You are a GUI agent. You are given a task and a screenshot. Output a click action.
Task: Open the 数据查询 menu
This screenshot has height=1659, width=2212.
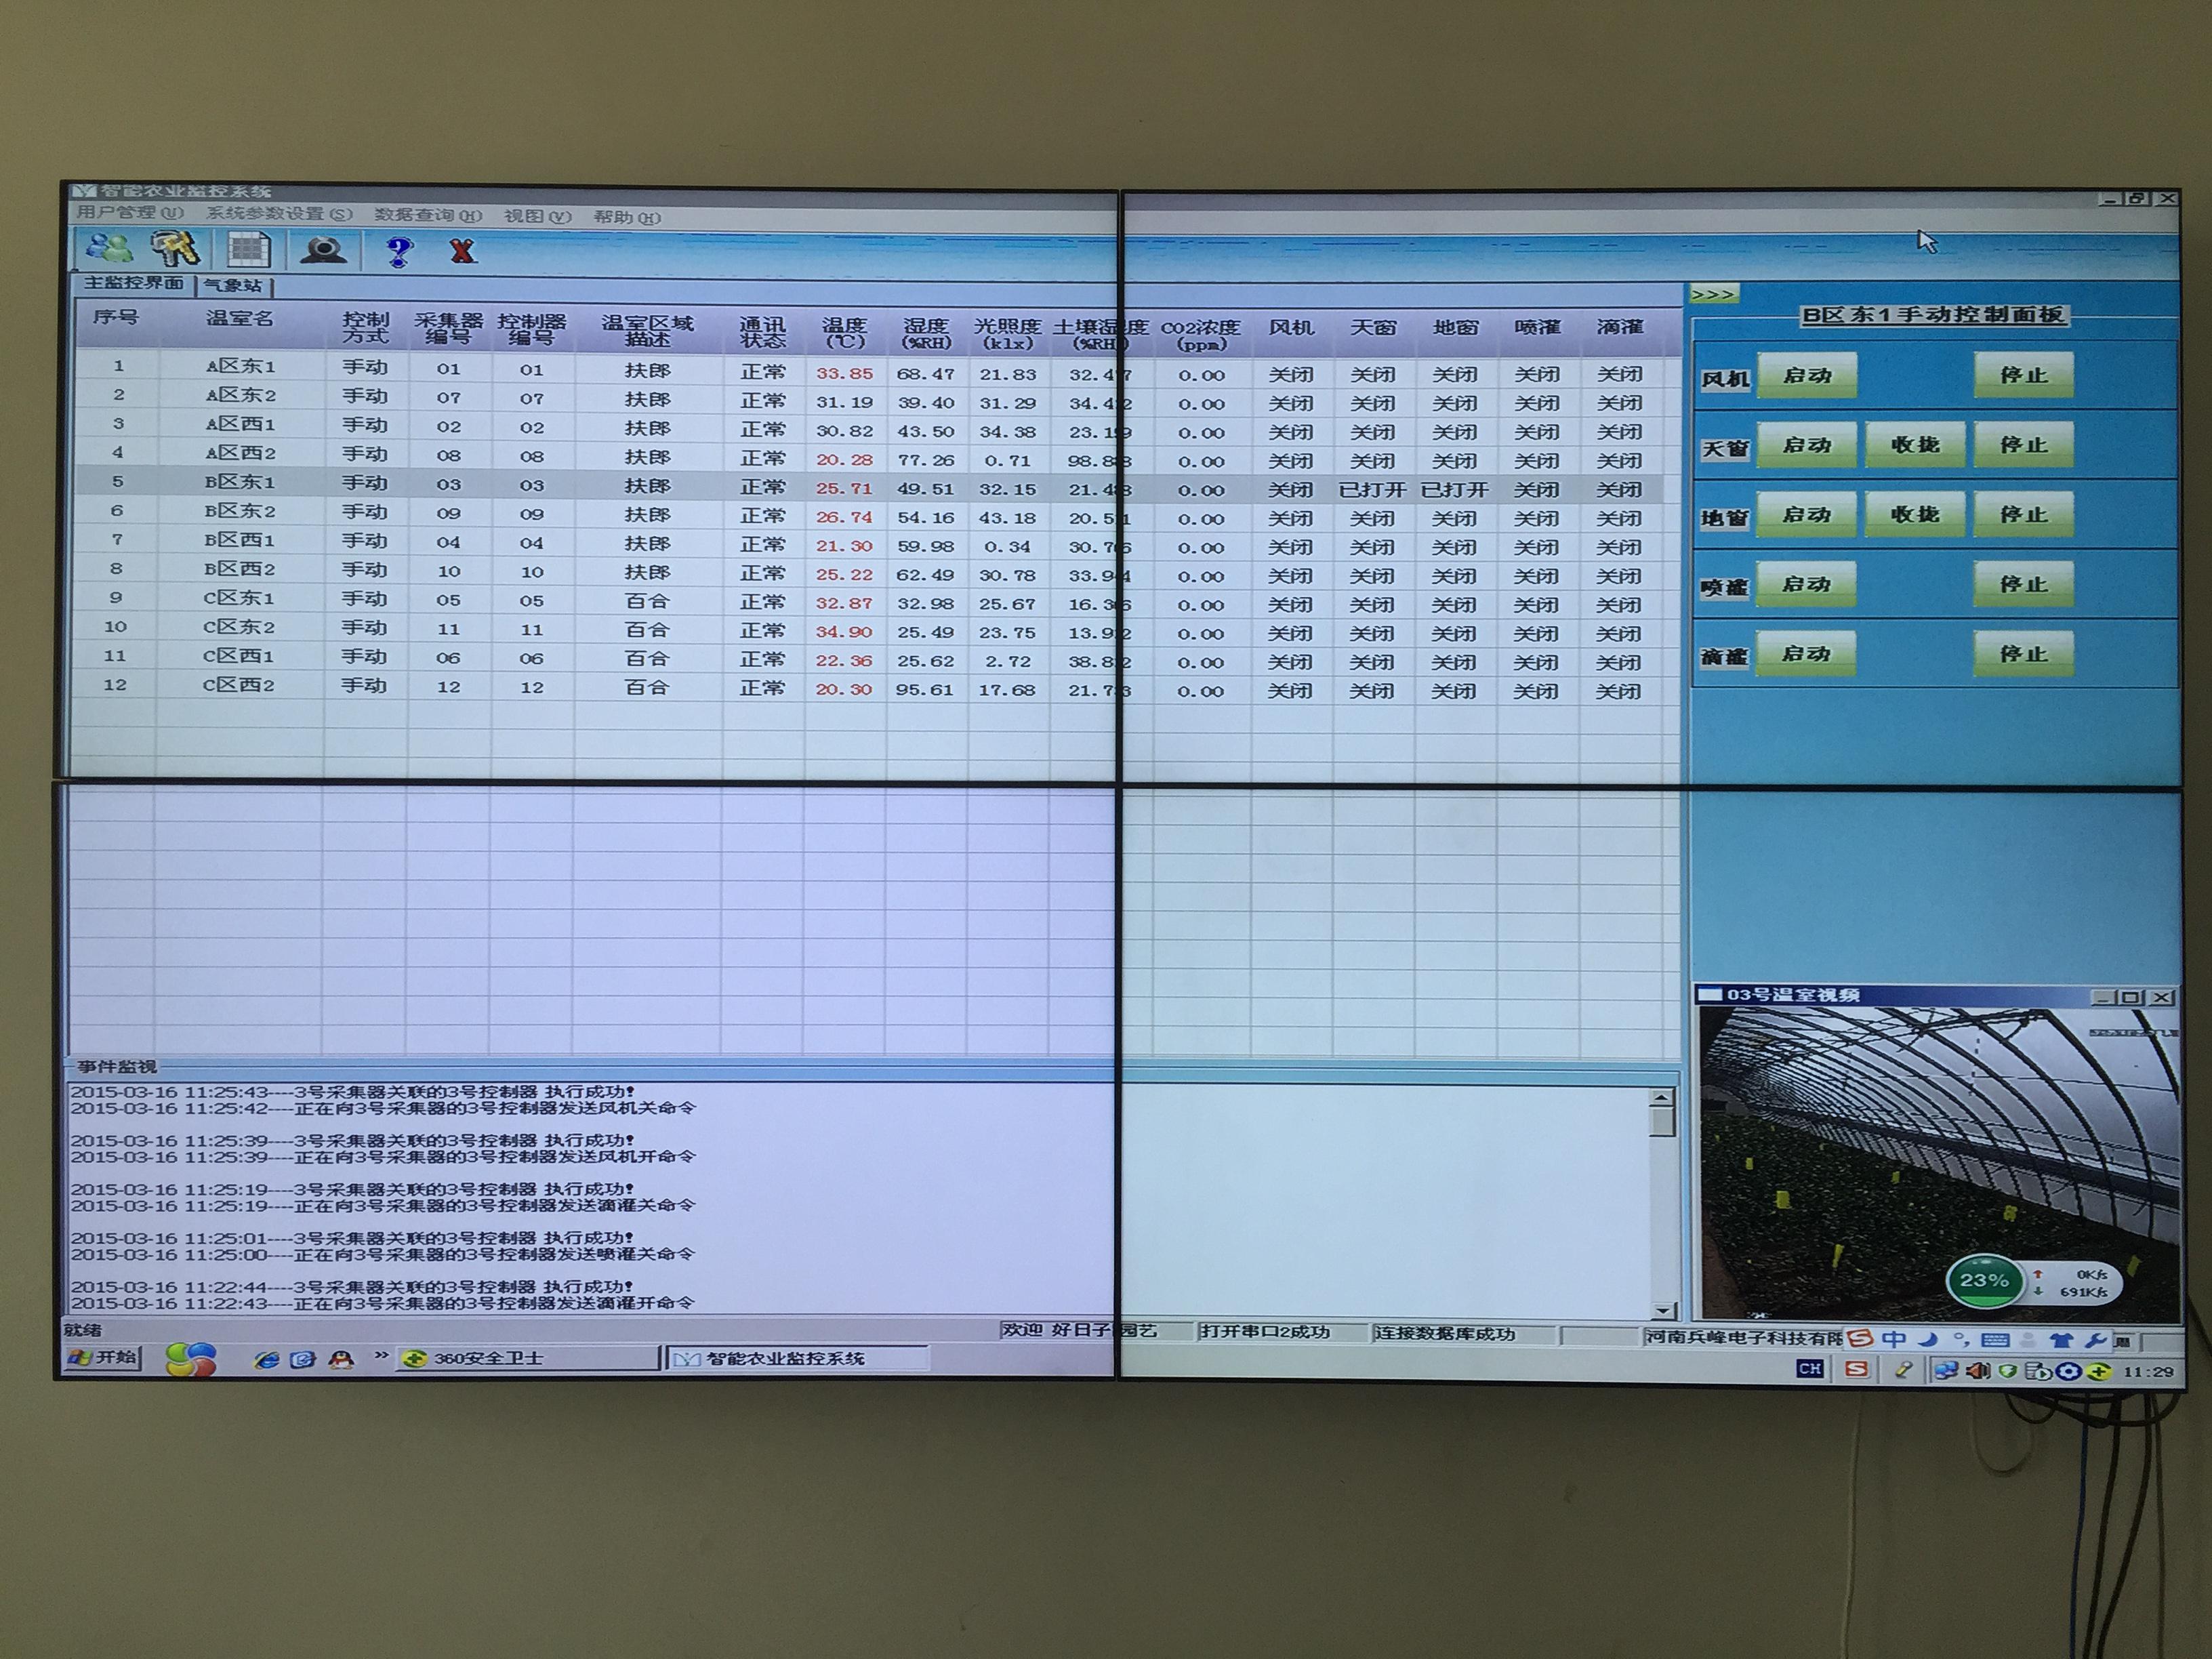click(428, 215)
